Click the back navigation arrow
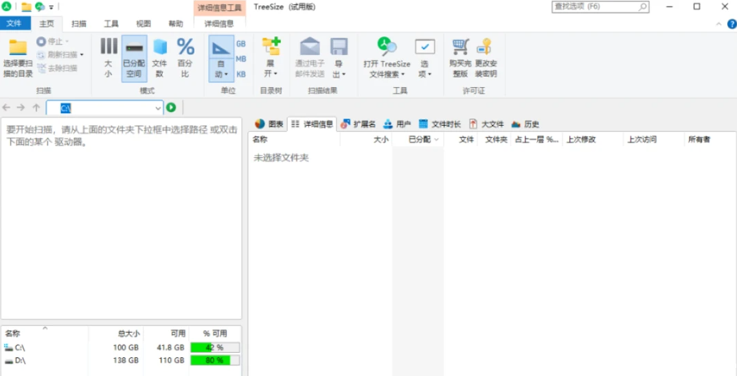737x376 pixels. [x=7, y=108]
